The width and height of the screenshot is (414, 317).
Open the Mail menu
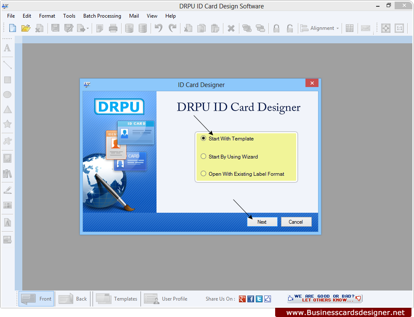point(134,16)
